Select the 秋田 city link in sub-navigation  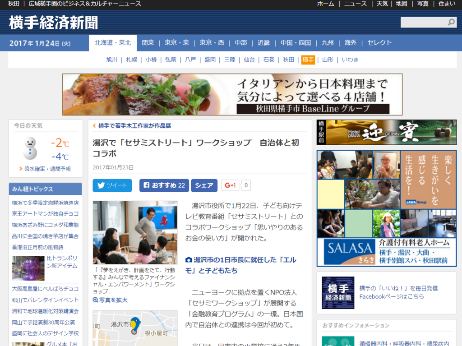pos(288,60)
